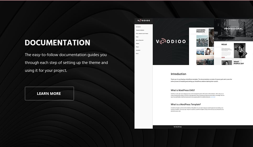Click the DOCUMENTATION heading
The image size is (253, 147).
tap(57, 43)
